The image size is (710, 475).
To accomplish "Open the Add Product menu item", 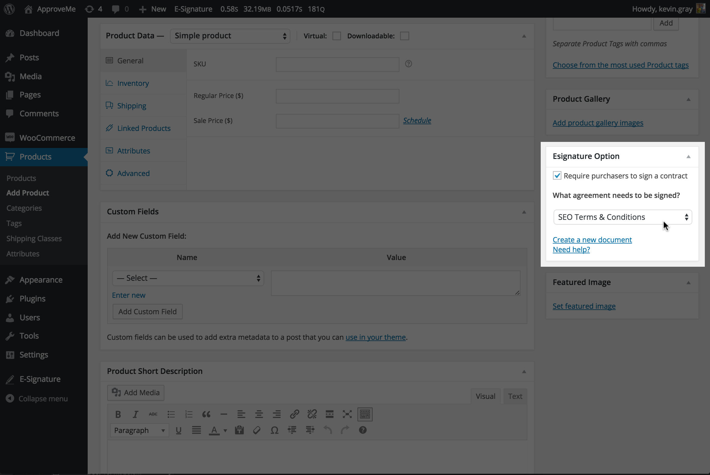I will click(x=27, y=192).
